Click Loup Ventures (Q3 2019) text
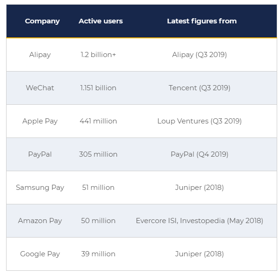 200,121
